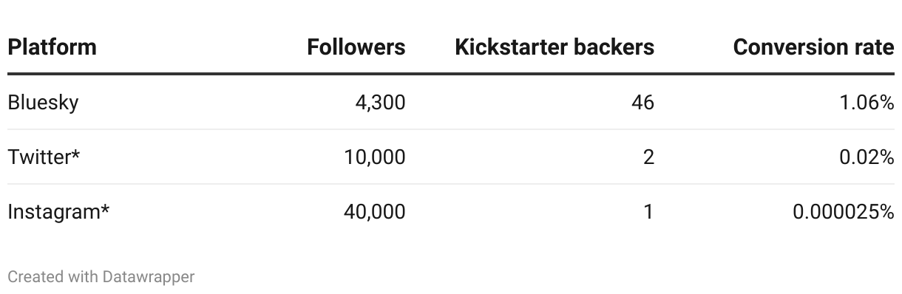Click the Twitter backers value 2
Viewport: 902px width, 294px height.
tap(648, 157)
